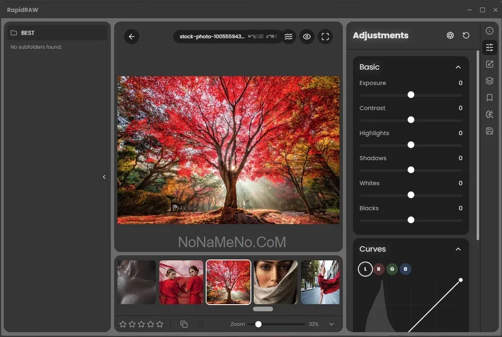The height and width of the screenshot is (337, 502).
Task: Select the woman with scarf thumbnail
Action: [x=276, y=282]
